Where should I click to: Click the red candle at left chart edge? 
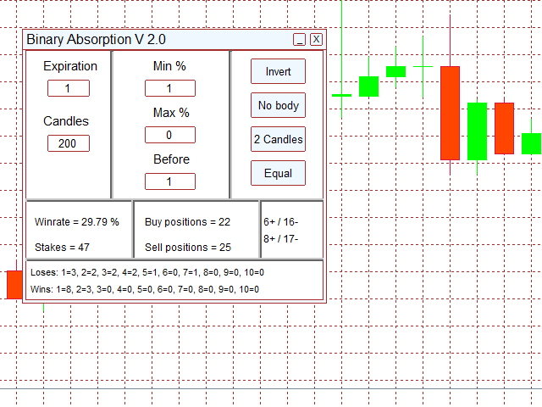tap(14, 284)
